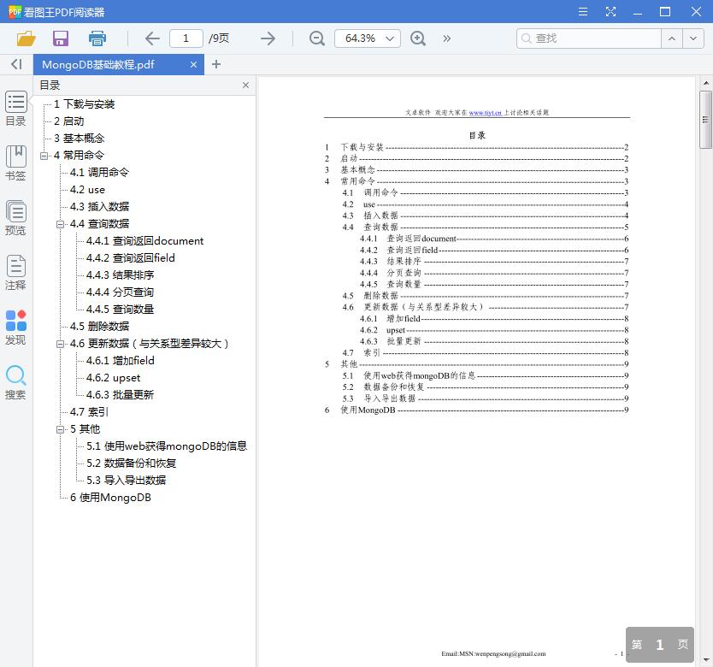
Task: Click the page number input field
Action: point(186,38)
